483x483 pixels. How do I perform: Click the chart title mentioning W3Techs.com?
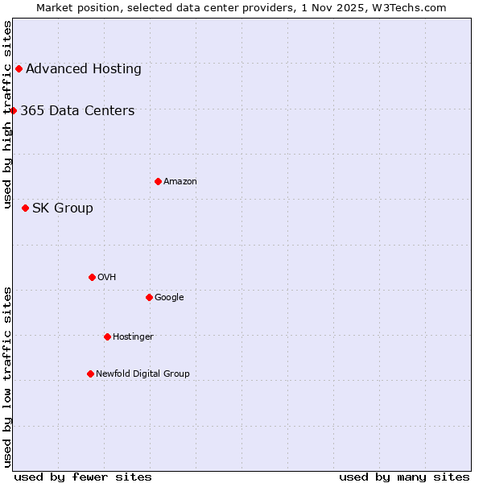coord(242,7)
